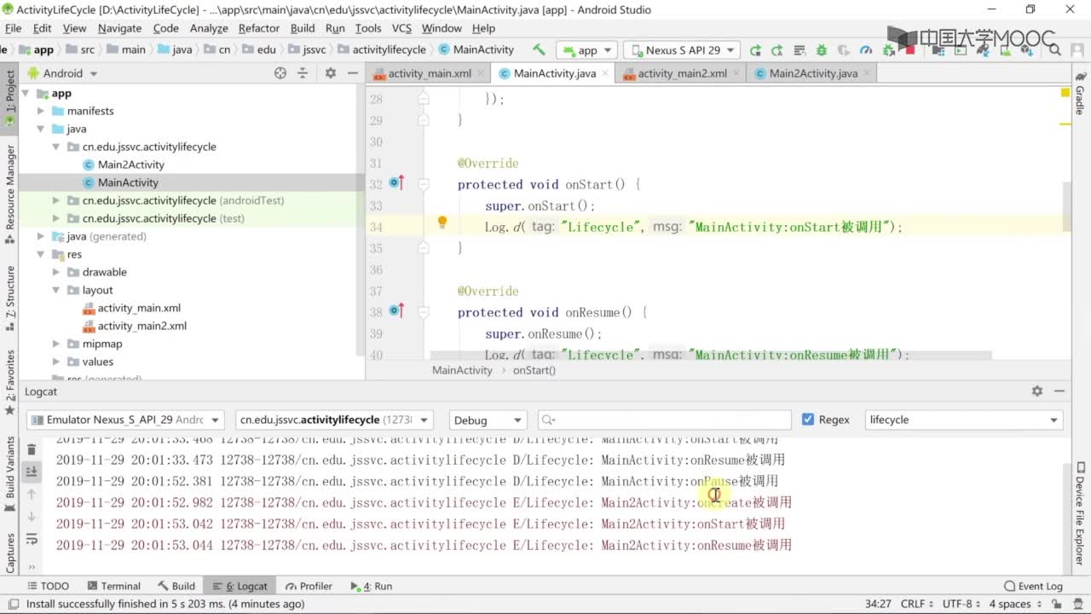Open Project panel settings gear

[331, 73]
